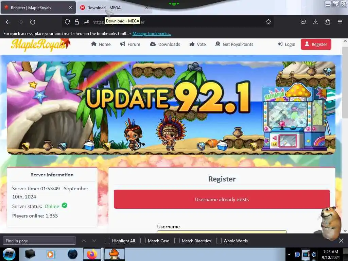Click the Username already exists alert
The height and width of the screenshot is (261, 348).
pyautogui.click(x=222, y=199)
